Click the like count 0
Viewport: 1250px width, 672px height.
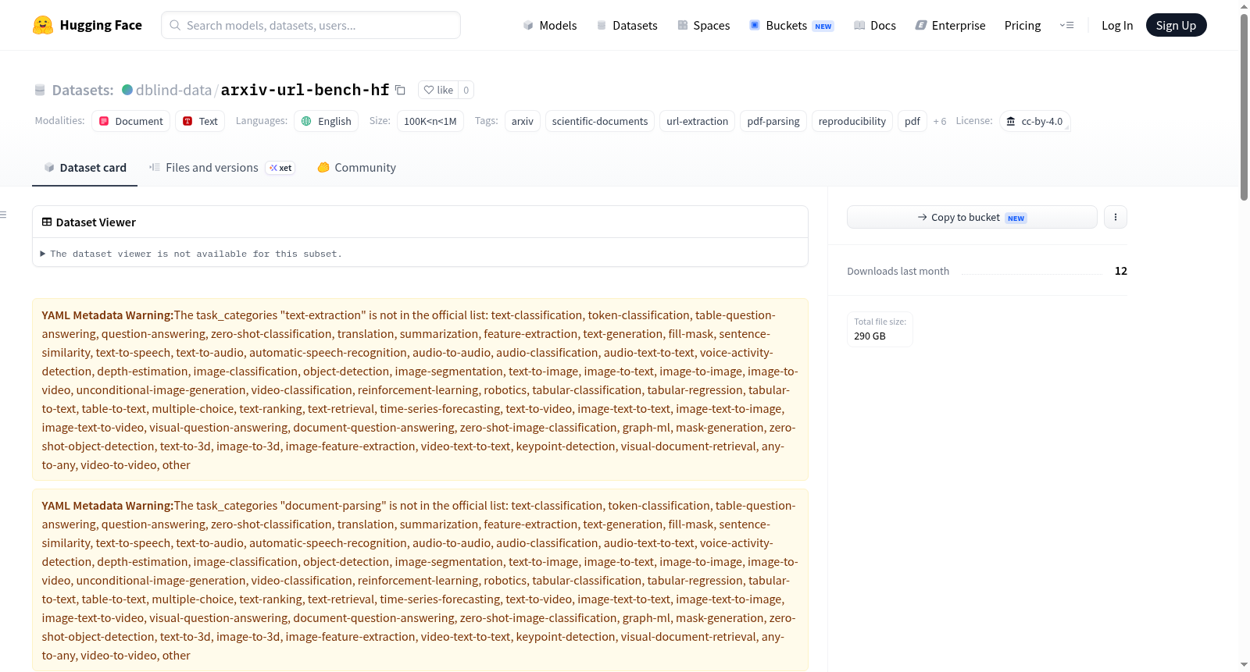(x=466, y=90)
